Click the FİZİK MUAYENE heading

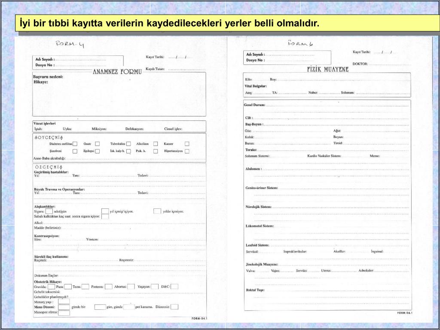(328, 69)
